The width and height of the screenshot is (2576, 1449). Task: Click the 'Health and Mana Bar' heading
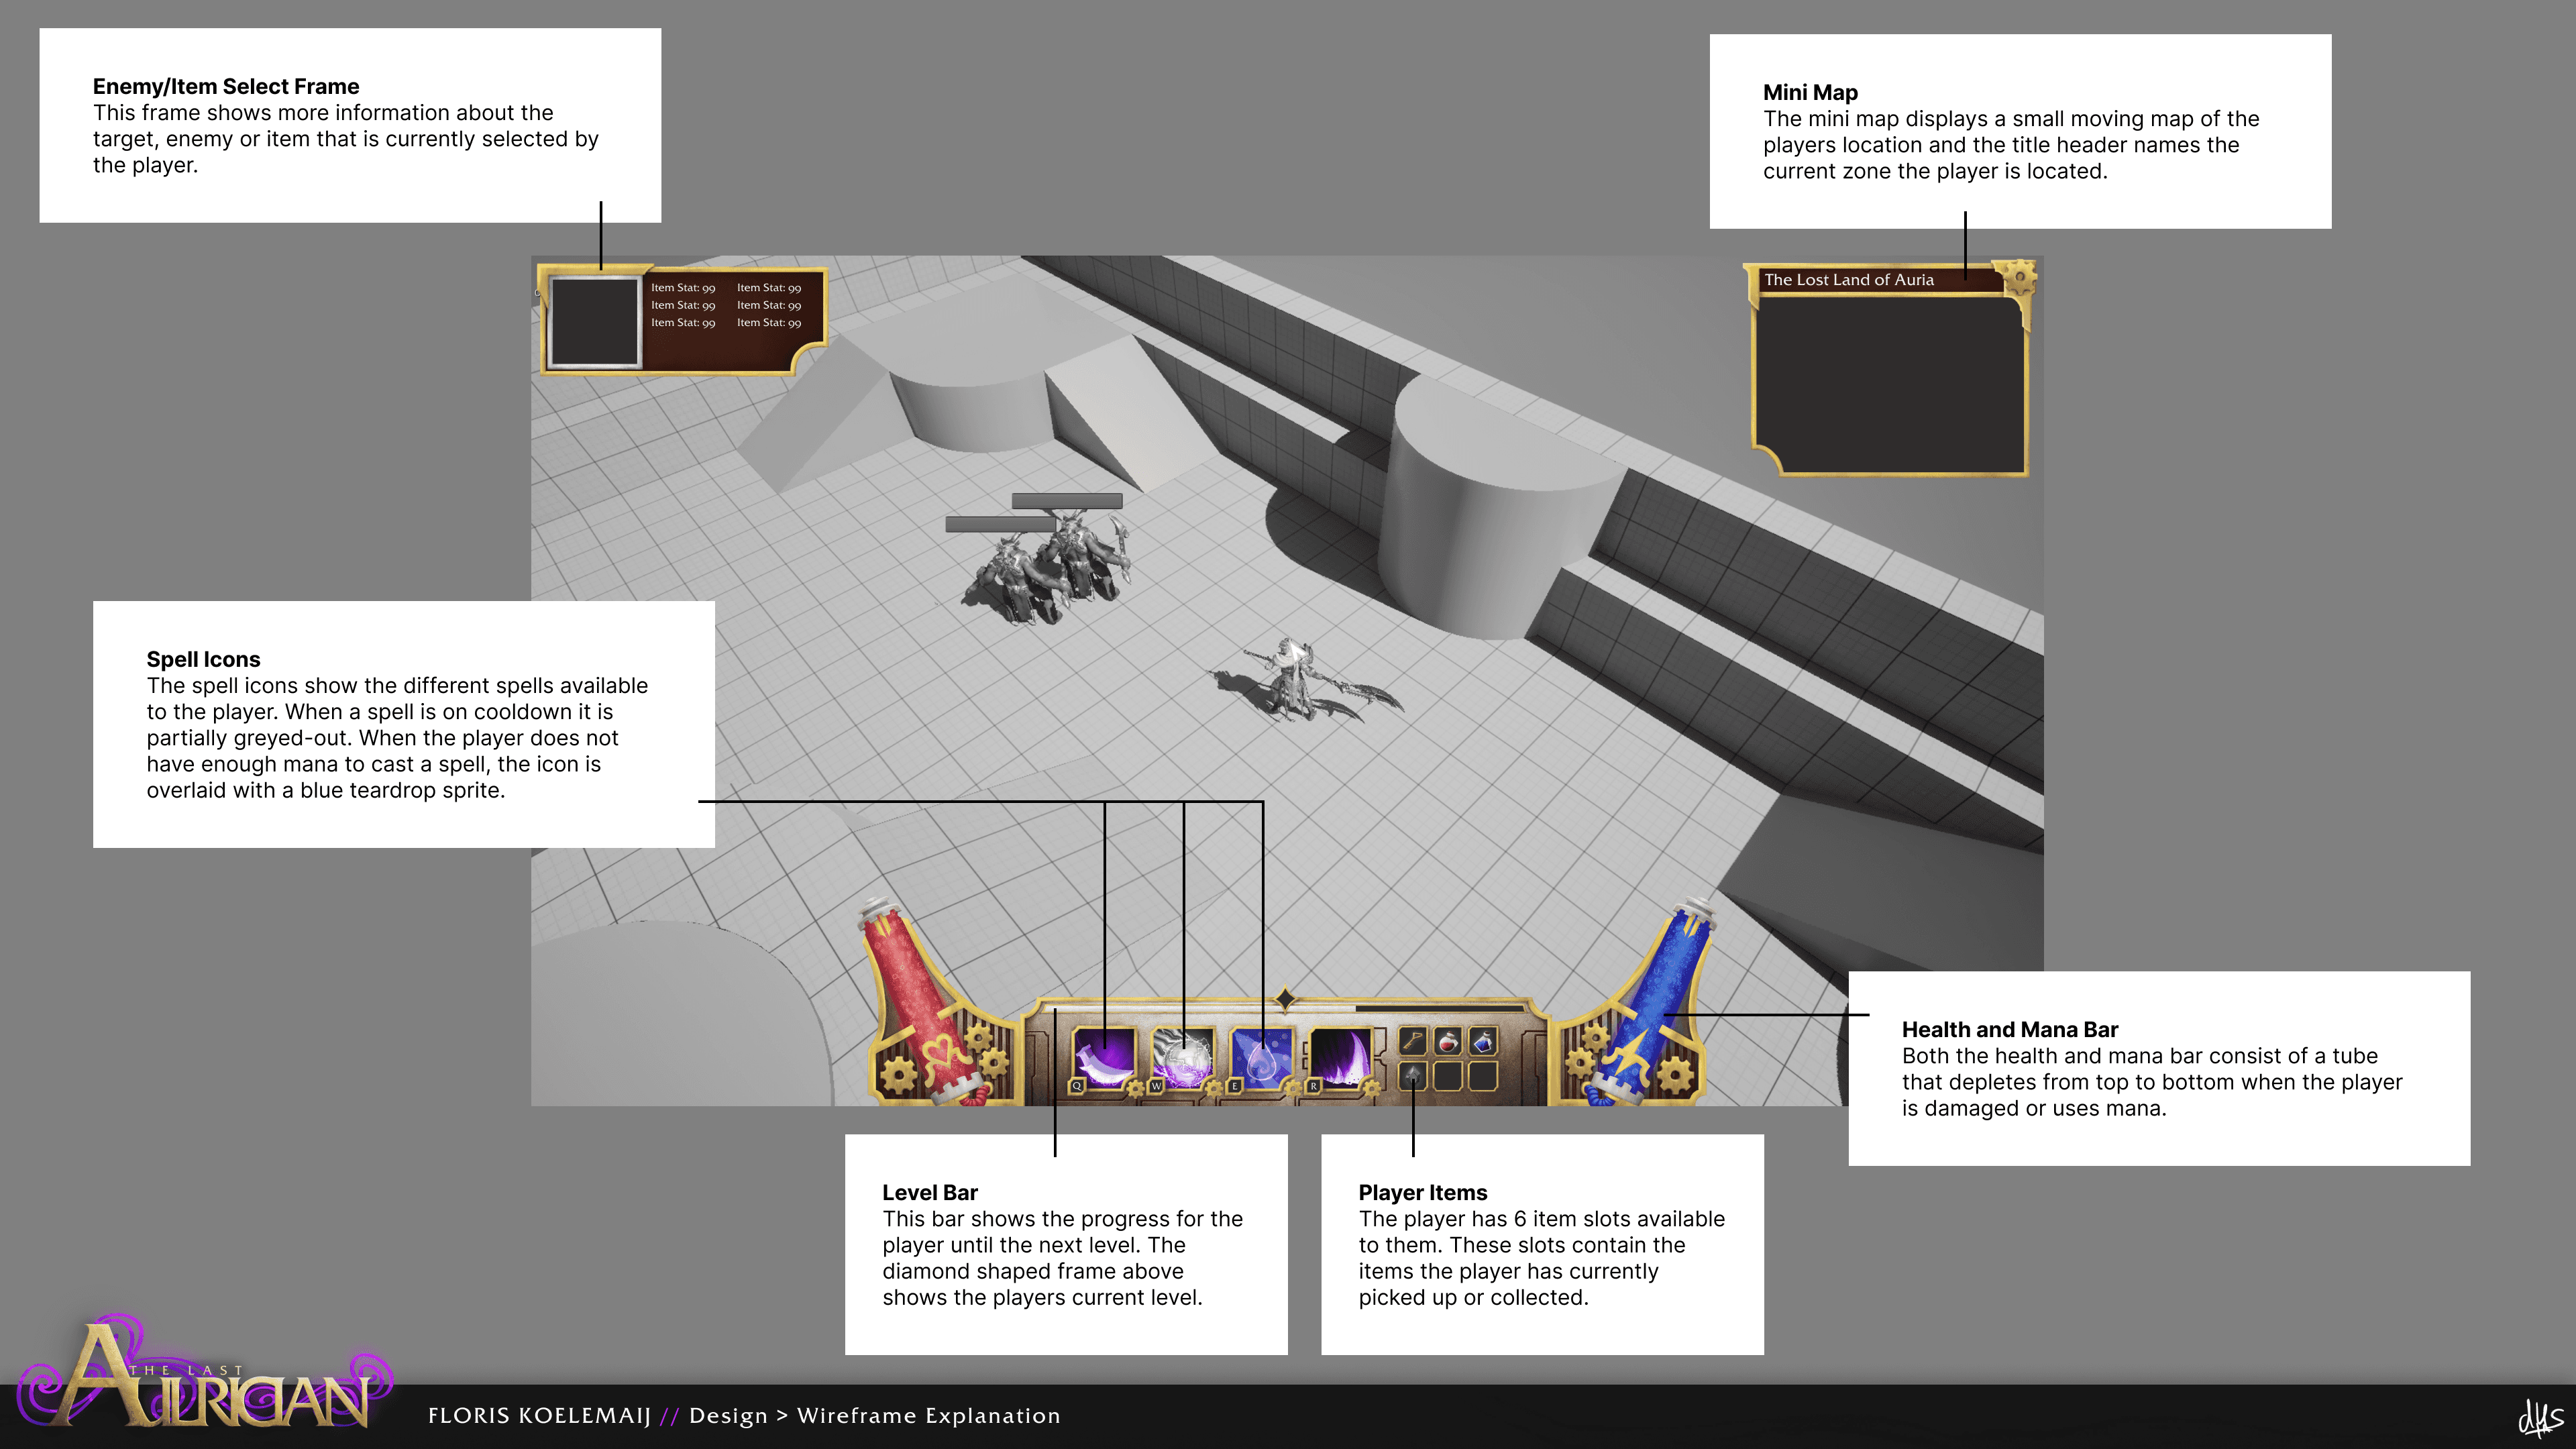click(x=2010, y=1029)
